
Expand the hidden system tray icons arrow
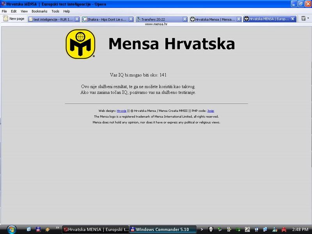pos(202,229)
